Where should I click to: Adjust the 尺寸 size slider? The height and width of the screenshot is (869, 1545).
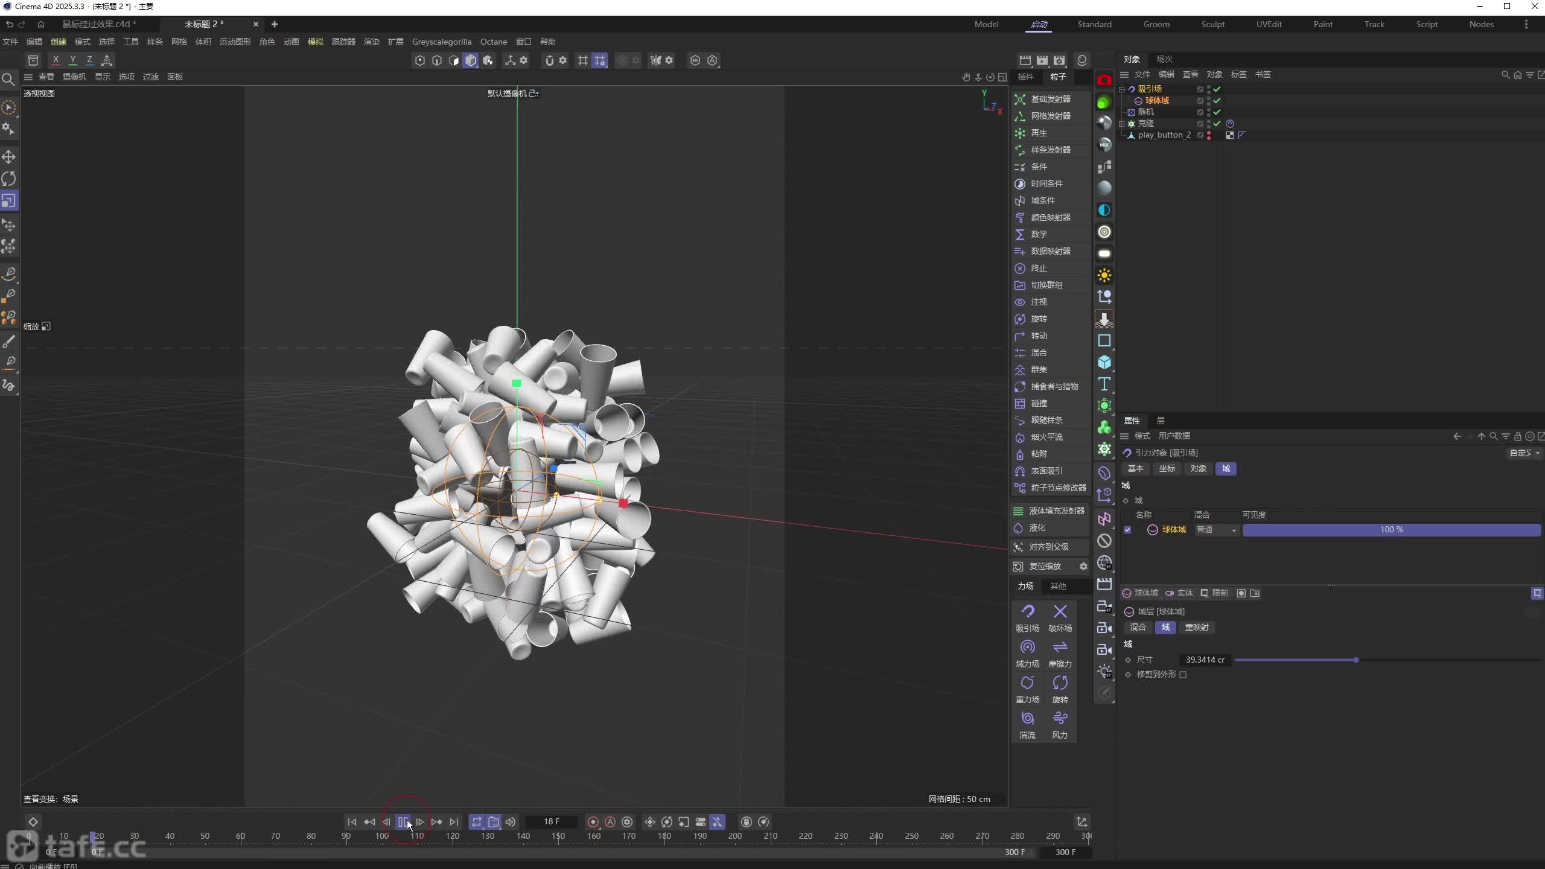tap(1355, 660)
